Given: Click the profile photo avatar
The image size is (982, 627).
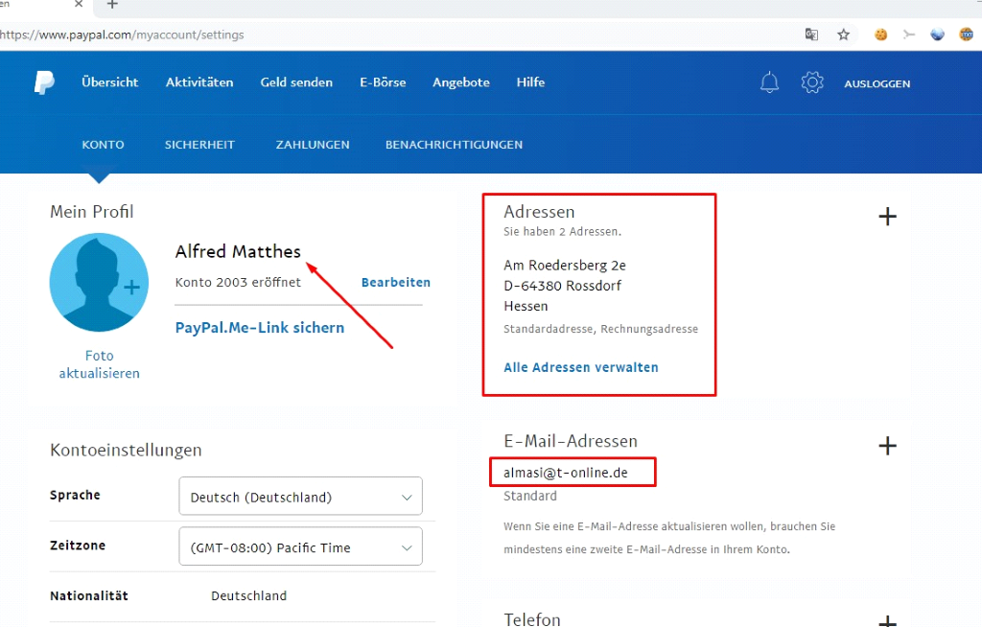Looking at the screenshot, I should (99, 283).
